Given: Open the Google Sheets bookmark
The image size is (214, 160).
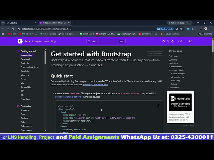Looking at the screenshot, I should pyautogui.click(x=87, y=34).
